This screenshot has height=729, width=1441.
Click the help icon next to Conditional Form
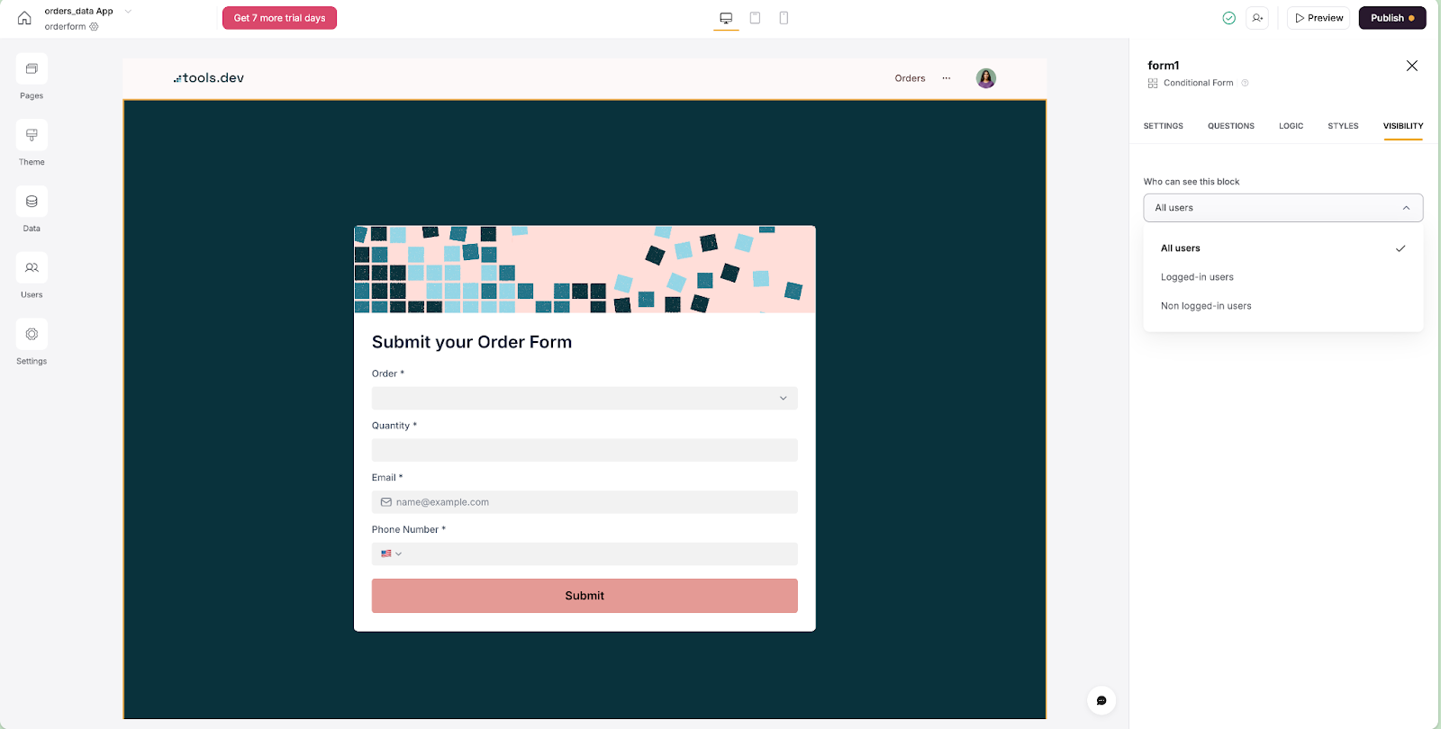pyautogui.click(x=1245, y=83)
